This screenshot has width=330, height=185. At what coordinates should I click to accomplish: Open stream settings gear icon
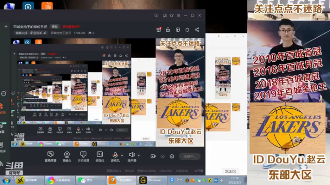pos(172,156)
